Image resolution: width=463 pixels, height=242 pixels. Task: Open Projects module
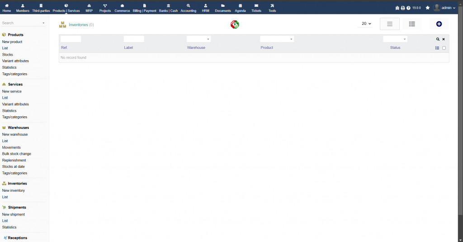click(105, 8)
